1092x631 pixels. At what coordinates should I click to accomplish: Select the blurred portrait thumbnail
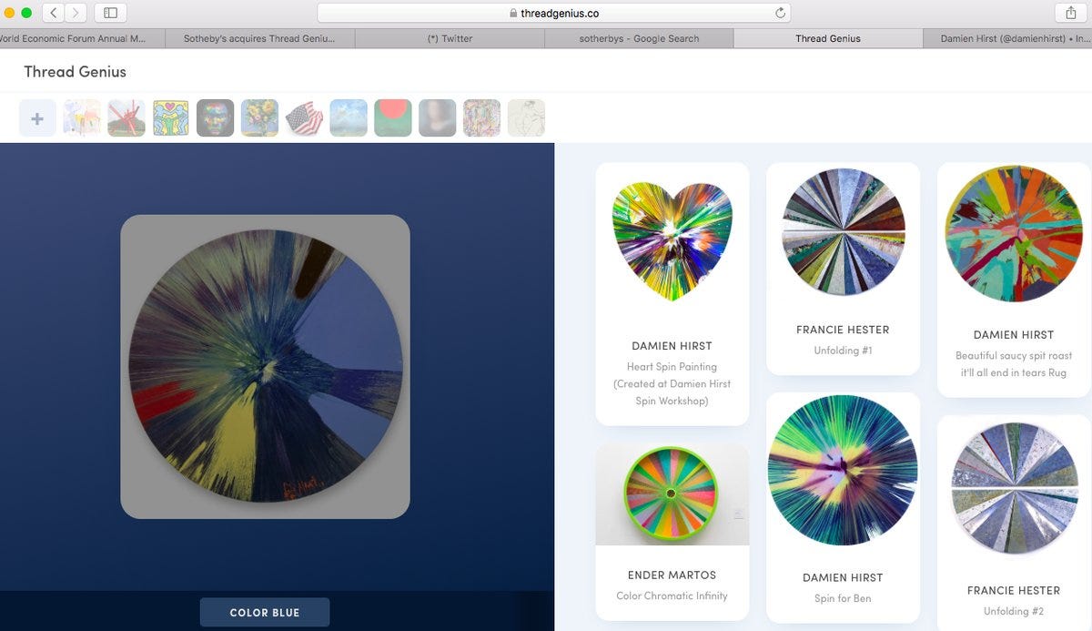pos(438,118)
